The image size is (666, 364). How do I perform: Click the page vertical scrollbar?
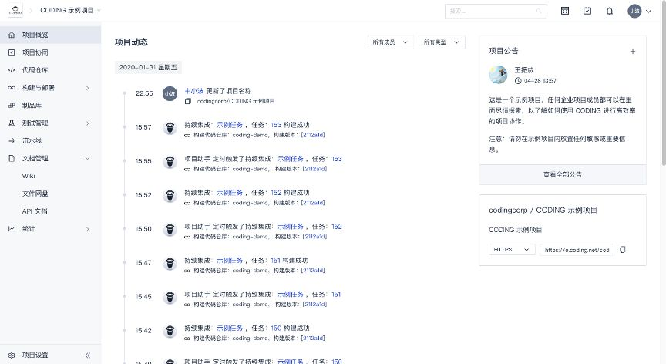click(x=664, y=85)
